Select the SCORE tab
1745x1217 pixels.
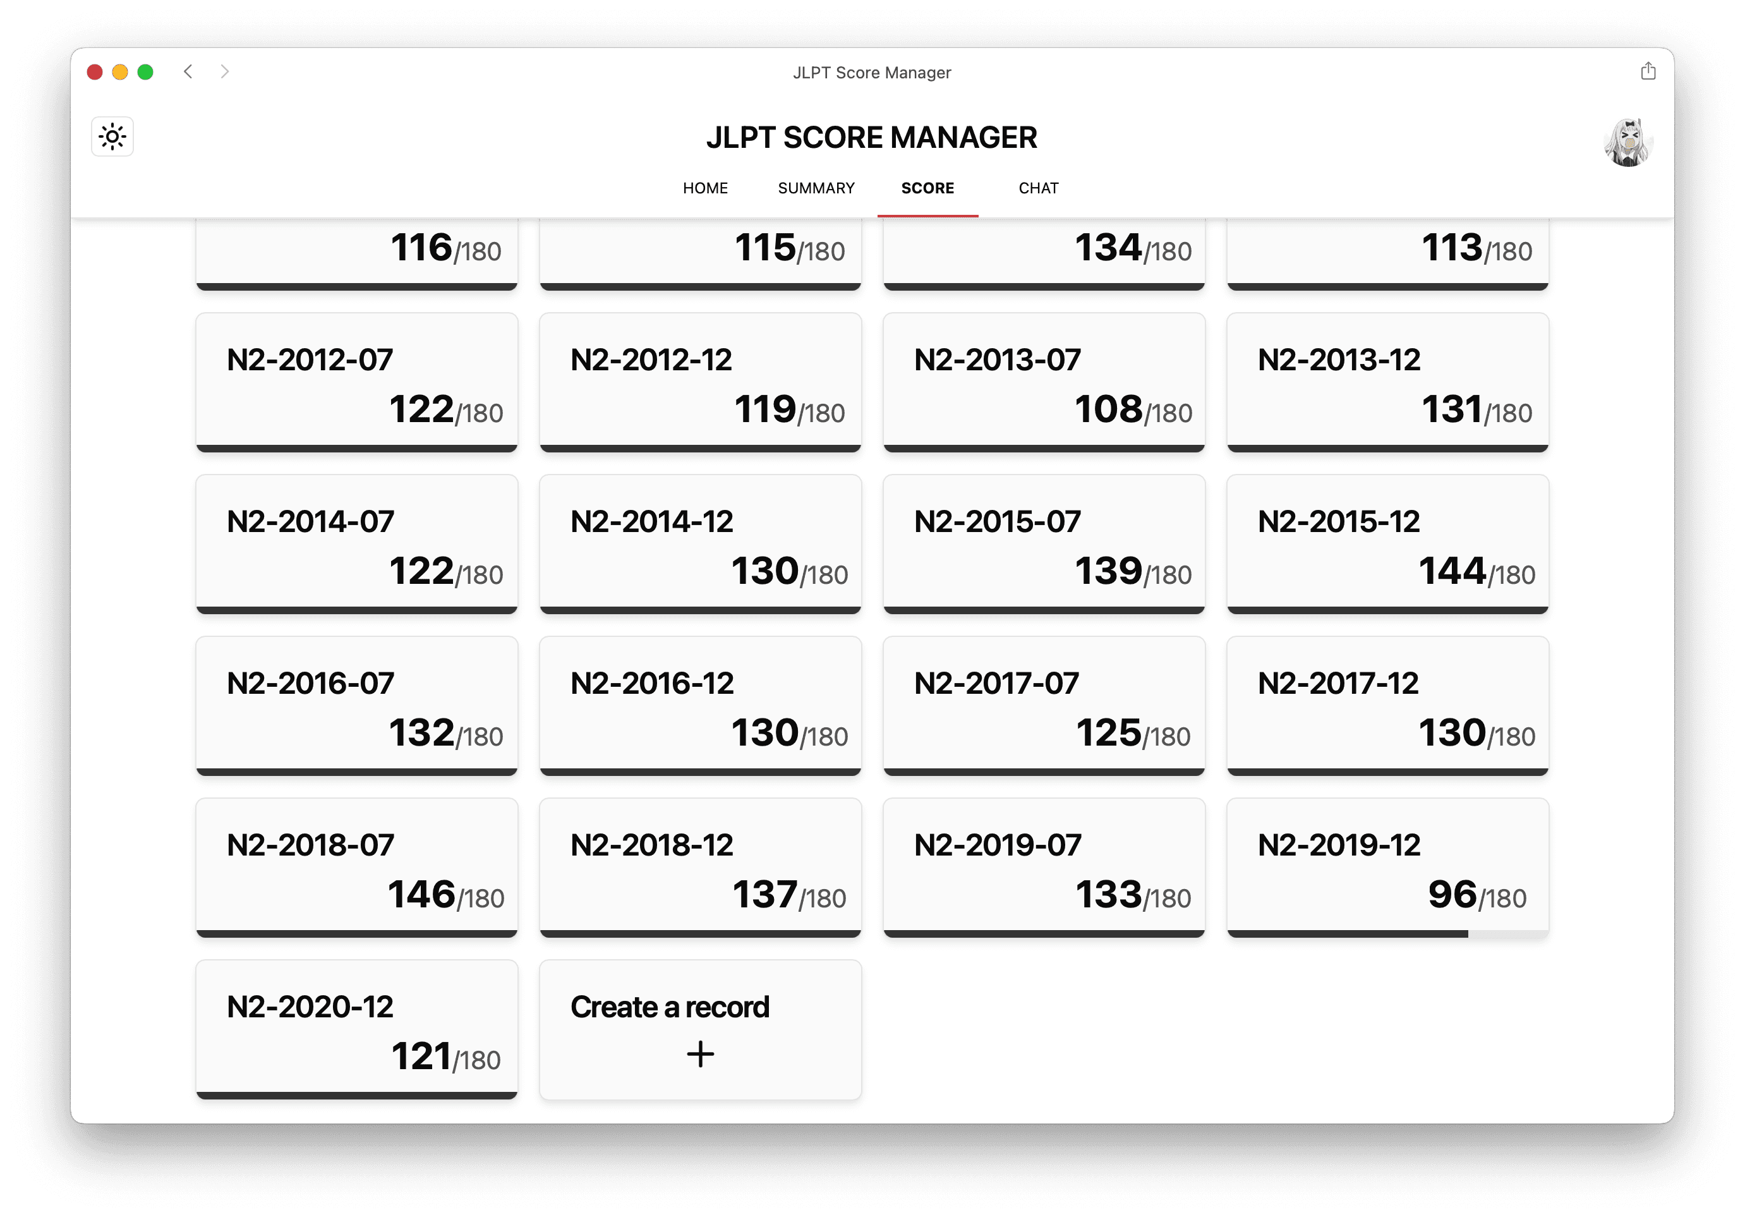[927, 187]
